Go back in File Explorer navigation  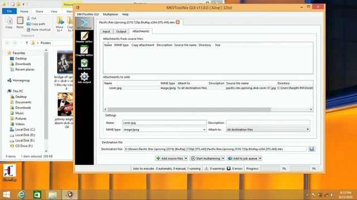pyautogui.click(x=7, y=43)
